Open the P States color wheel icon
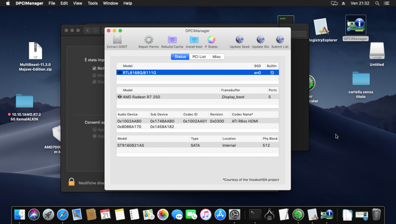396x224 pixels. 211,40
